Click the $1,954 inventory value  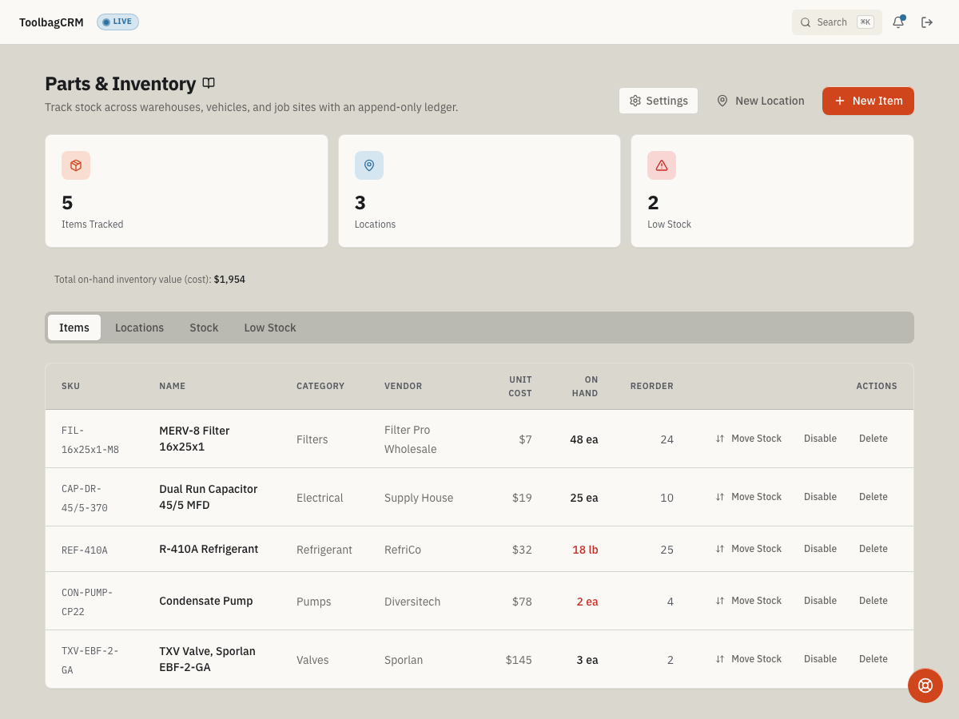coord(229,280)
